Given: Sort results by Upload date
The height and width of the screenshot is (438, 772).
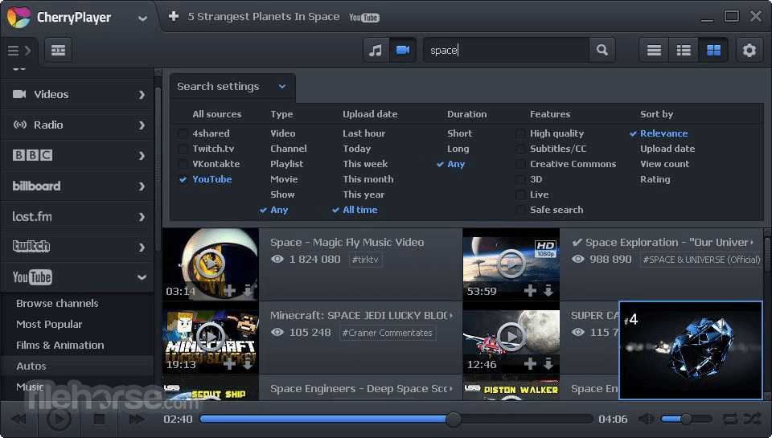Looking at the screenshot, I should 667,149.
